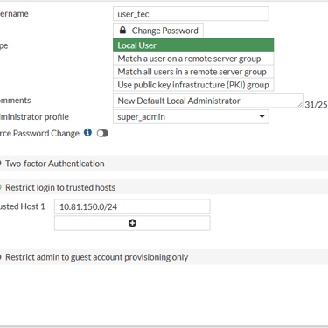
Task: Click the Username field containing user_tec
Action: 191,14
